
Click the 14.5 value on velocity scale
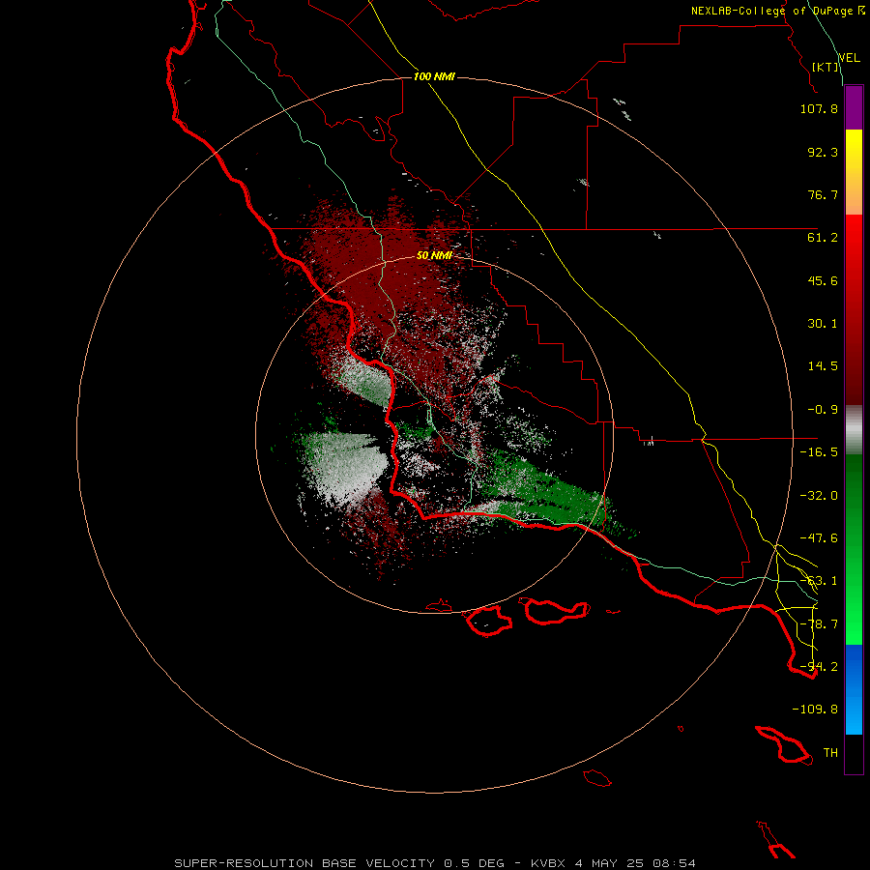point(823,366)
